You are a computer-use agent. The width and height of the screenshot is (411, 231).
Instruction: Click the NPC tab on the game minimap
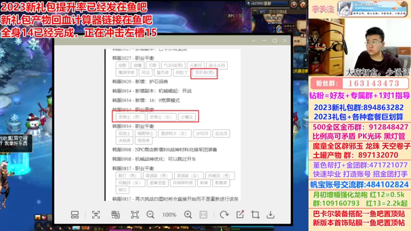point(263,12)
